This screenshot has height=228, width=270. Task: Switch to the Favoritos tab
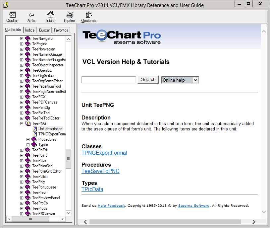coord(61,30)
